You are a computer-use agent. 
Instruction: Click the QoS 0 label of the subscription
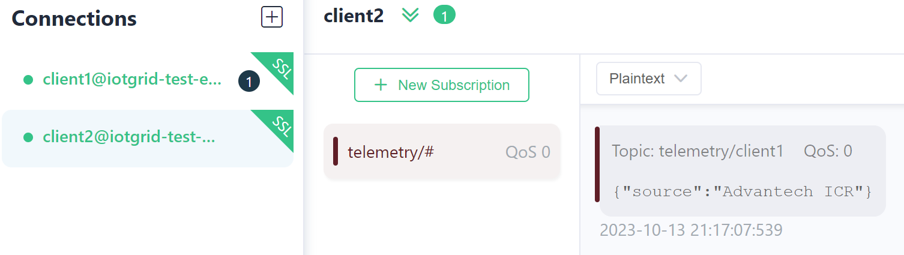click(x=528, y=152)
